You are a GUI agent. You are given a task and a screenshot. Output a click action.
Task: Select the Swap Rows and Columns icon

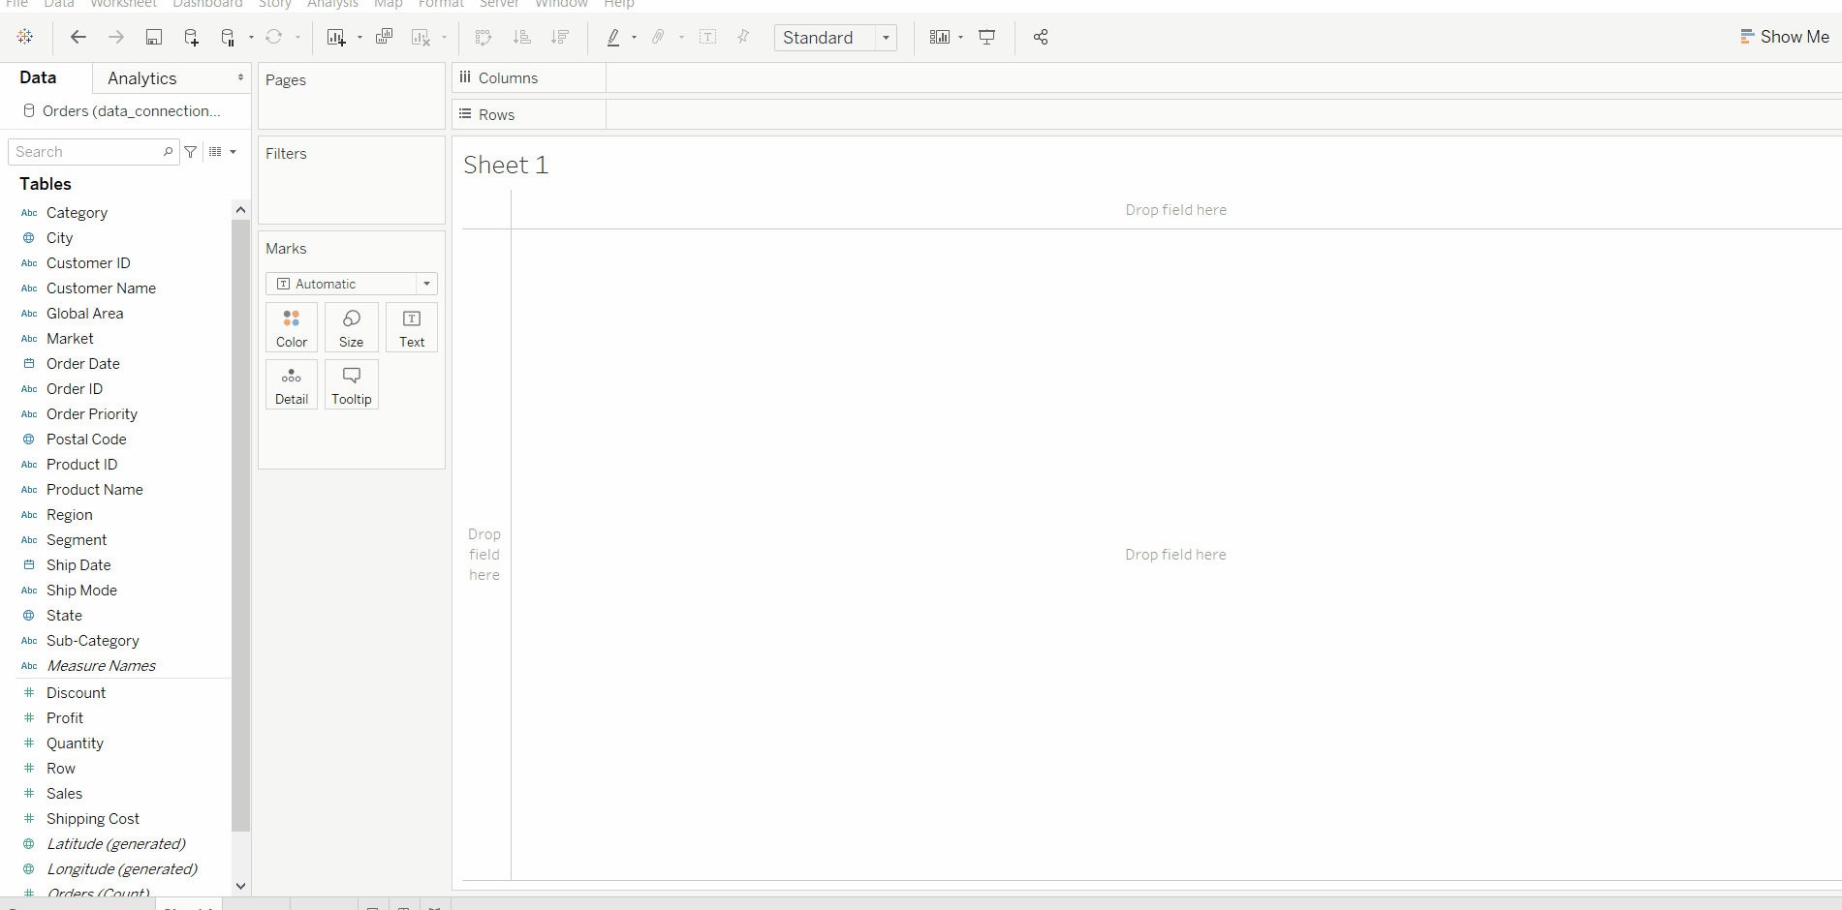(483, 37)
